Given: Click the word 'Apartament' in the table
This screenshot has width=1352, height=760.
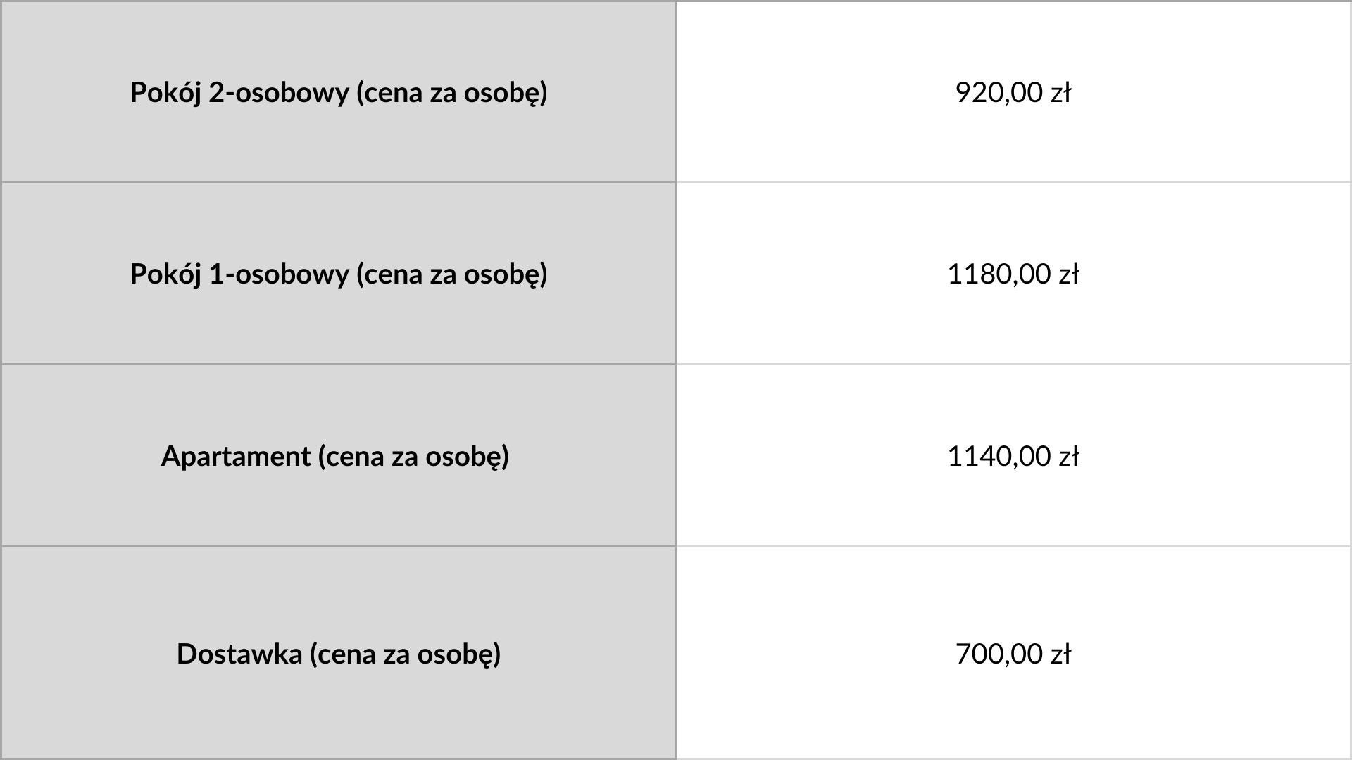Looking at the screenshot, I should 236,457.
